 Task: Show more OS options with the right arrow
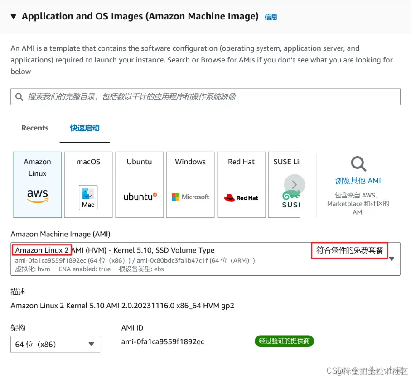(295, 185)
